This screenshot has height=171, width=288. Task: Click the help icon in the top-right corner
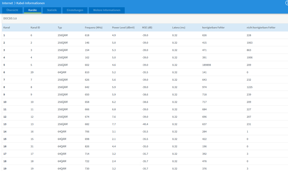pos(287,3)
